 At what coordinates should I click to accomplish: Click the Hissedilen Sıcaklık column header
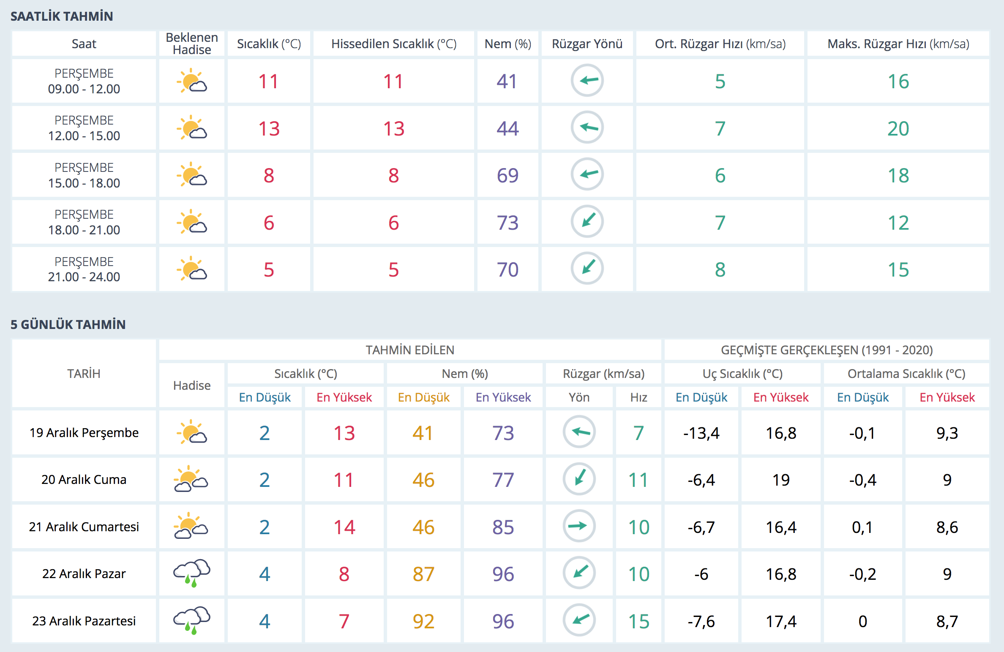pyautogui.click(x=393, y=43)
